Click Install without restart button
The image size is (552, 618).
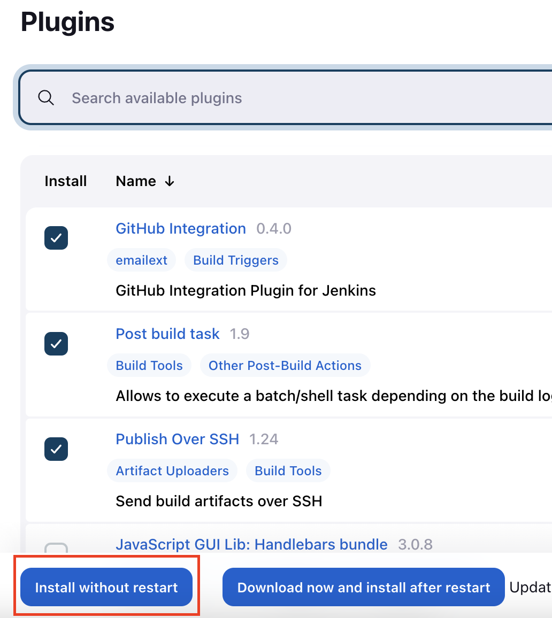pos(106,587)
